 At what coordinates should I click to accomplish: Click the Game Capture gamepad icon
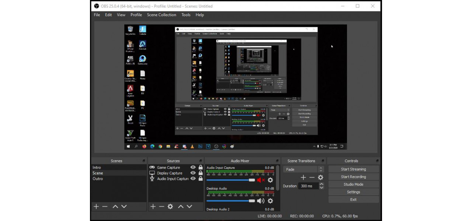coord(152,167)
